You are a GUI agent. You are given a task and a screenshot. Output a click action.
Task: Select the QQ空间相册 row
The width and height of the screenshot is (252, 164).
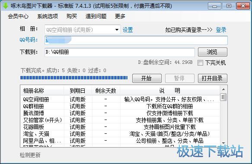tap(120, 99)
